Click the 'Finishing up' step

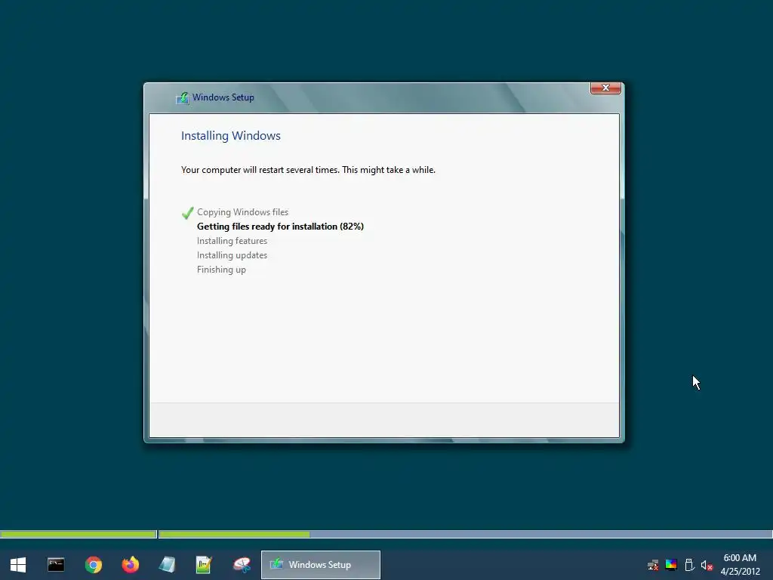221,270
